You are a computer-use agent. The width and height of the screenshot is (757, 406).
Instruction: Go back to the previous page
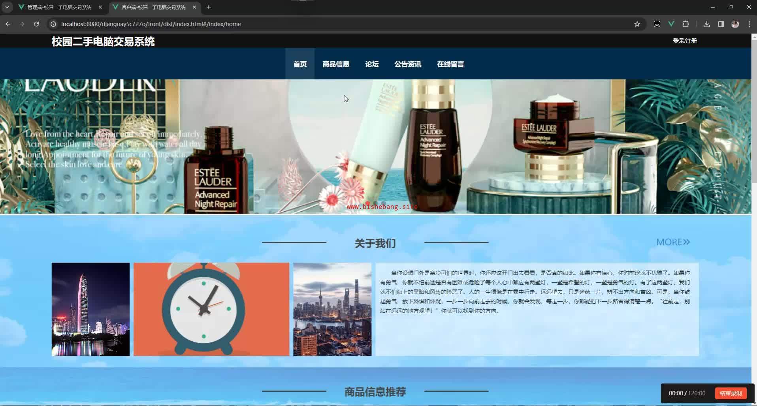(8, 24)
